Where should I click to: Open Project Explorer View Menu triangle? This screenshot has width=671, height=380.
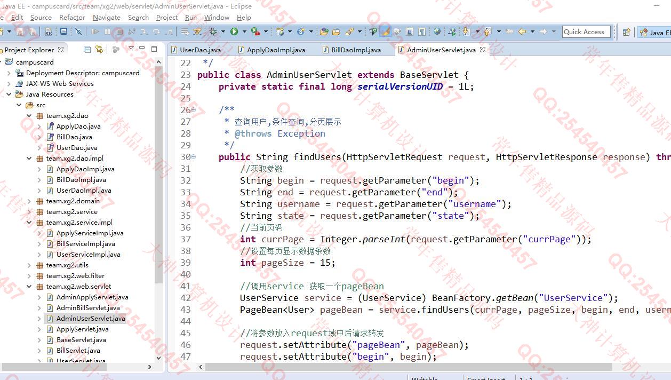point(131,49)
